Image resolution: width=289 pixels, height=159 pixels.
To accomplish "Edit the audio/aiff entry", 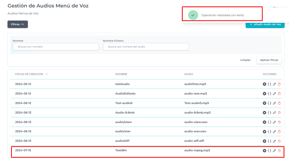I will coord(274,141).
